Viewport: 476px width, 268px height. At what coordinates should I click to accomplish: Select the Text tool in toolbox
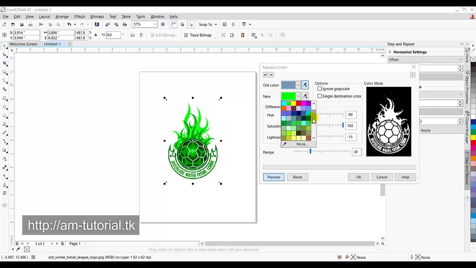tap(5, 124)
